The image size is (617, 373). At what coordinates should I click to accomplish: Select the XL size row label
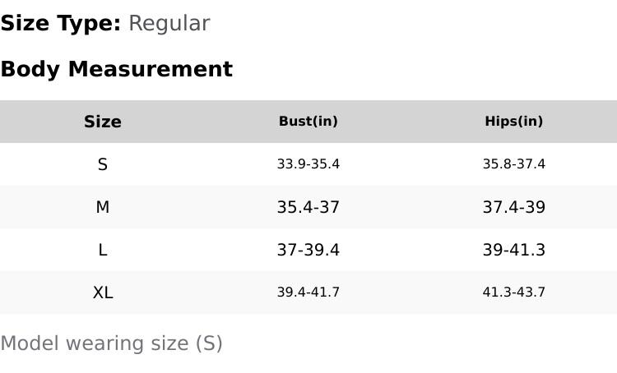tap(103, 292)
